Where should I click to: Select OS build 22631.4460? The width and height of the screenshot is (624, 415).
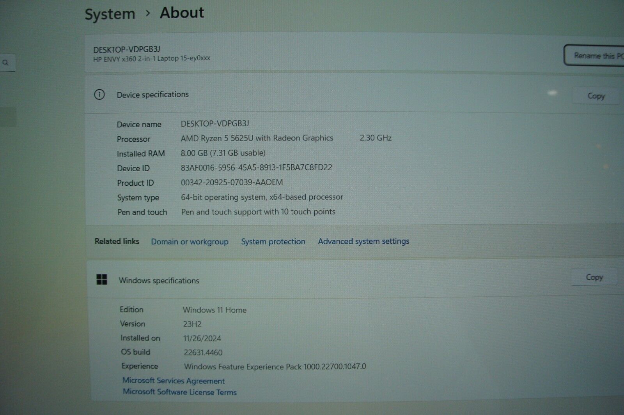[203, 353]
